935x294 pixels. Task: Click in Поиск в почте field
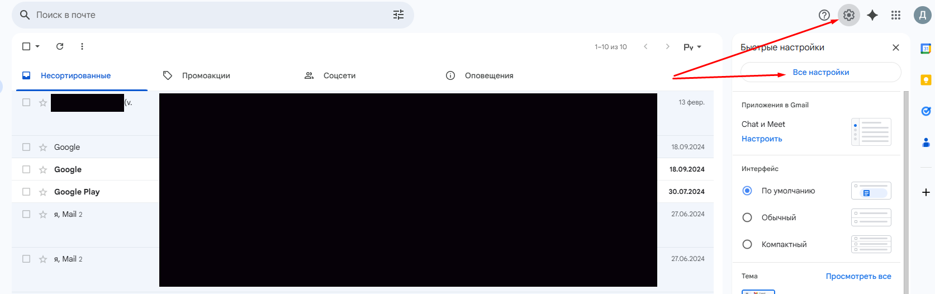[212, 15]
